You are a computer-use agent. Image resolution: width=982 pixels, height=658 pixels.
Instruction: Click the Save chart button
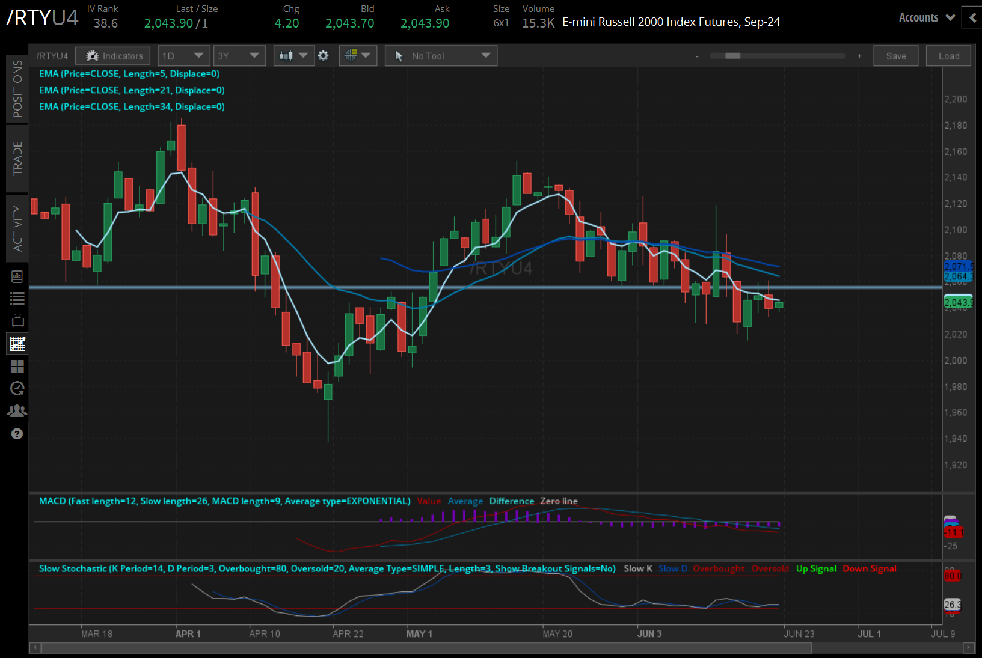(x=895, y=56)
